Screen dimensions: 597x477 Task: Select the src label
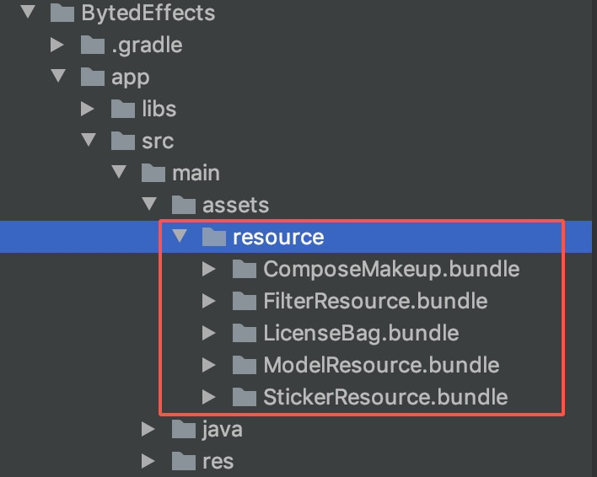[158, 142]
